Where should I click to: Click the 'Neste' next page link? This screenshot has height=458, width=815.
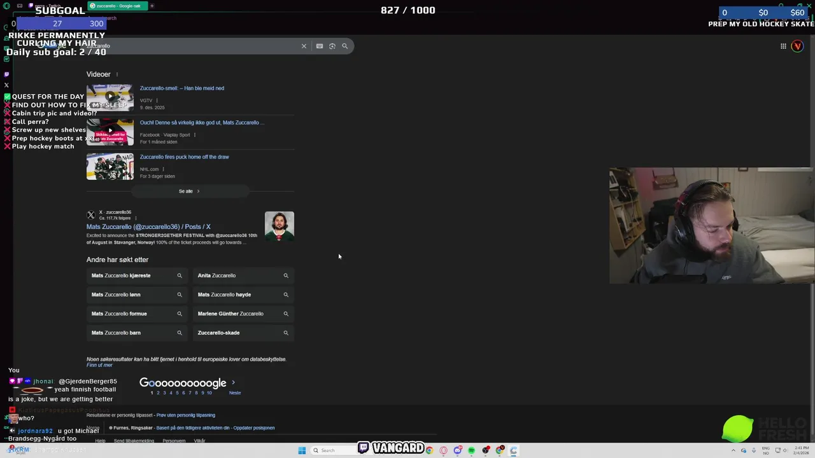tap(235, 392)
